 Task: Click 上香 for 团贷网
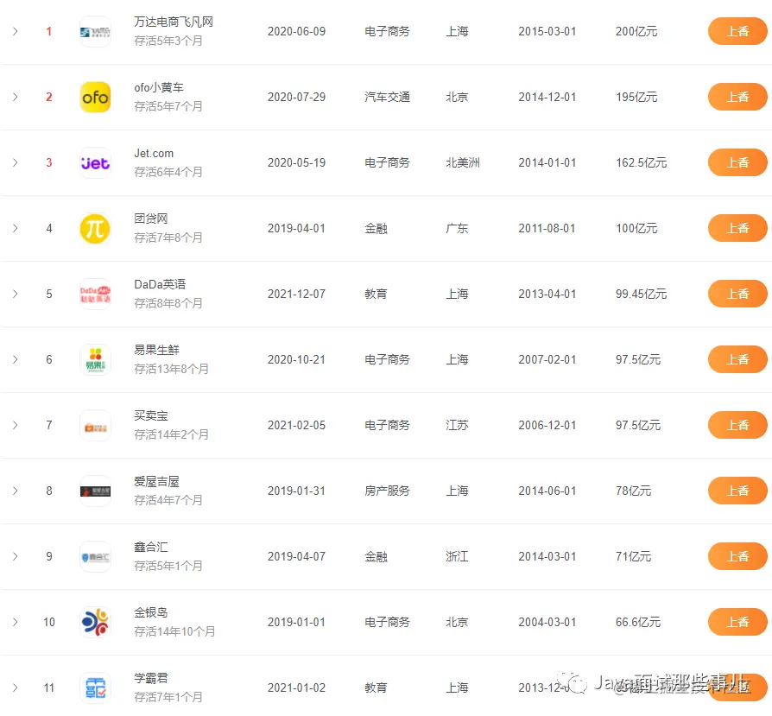pos(738,228)
